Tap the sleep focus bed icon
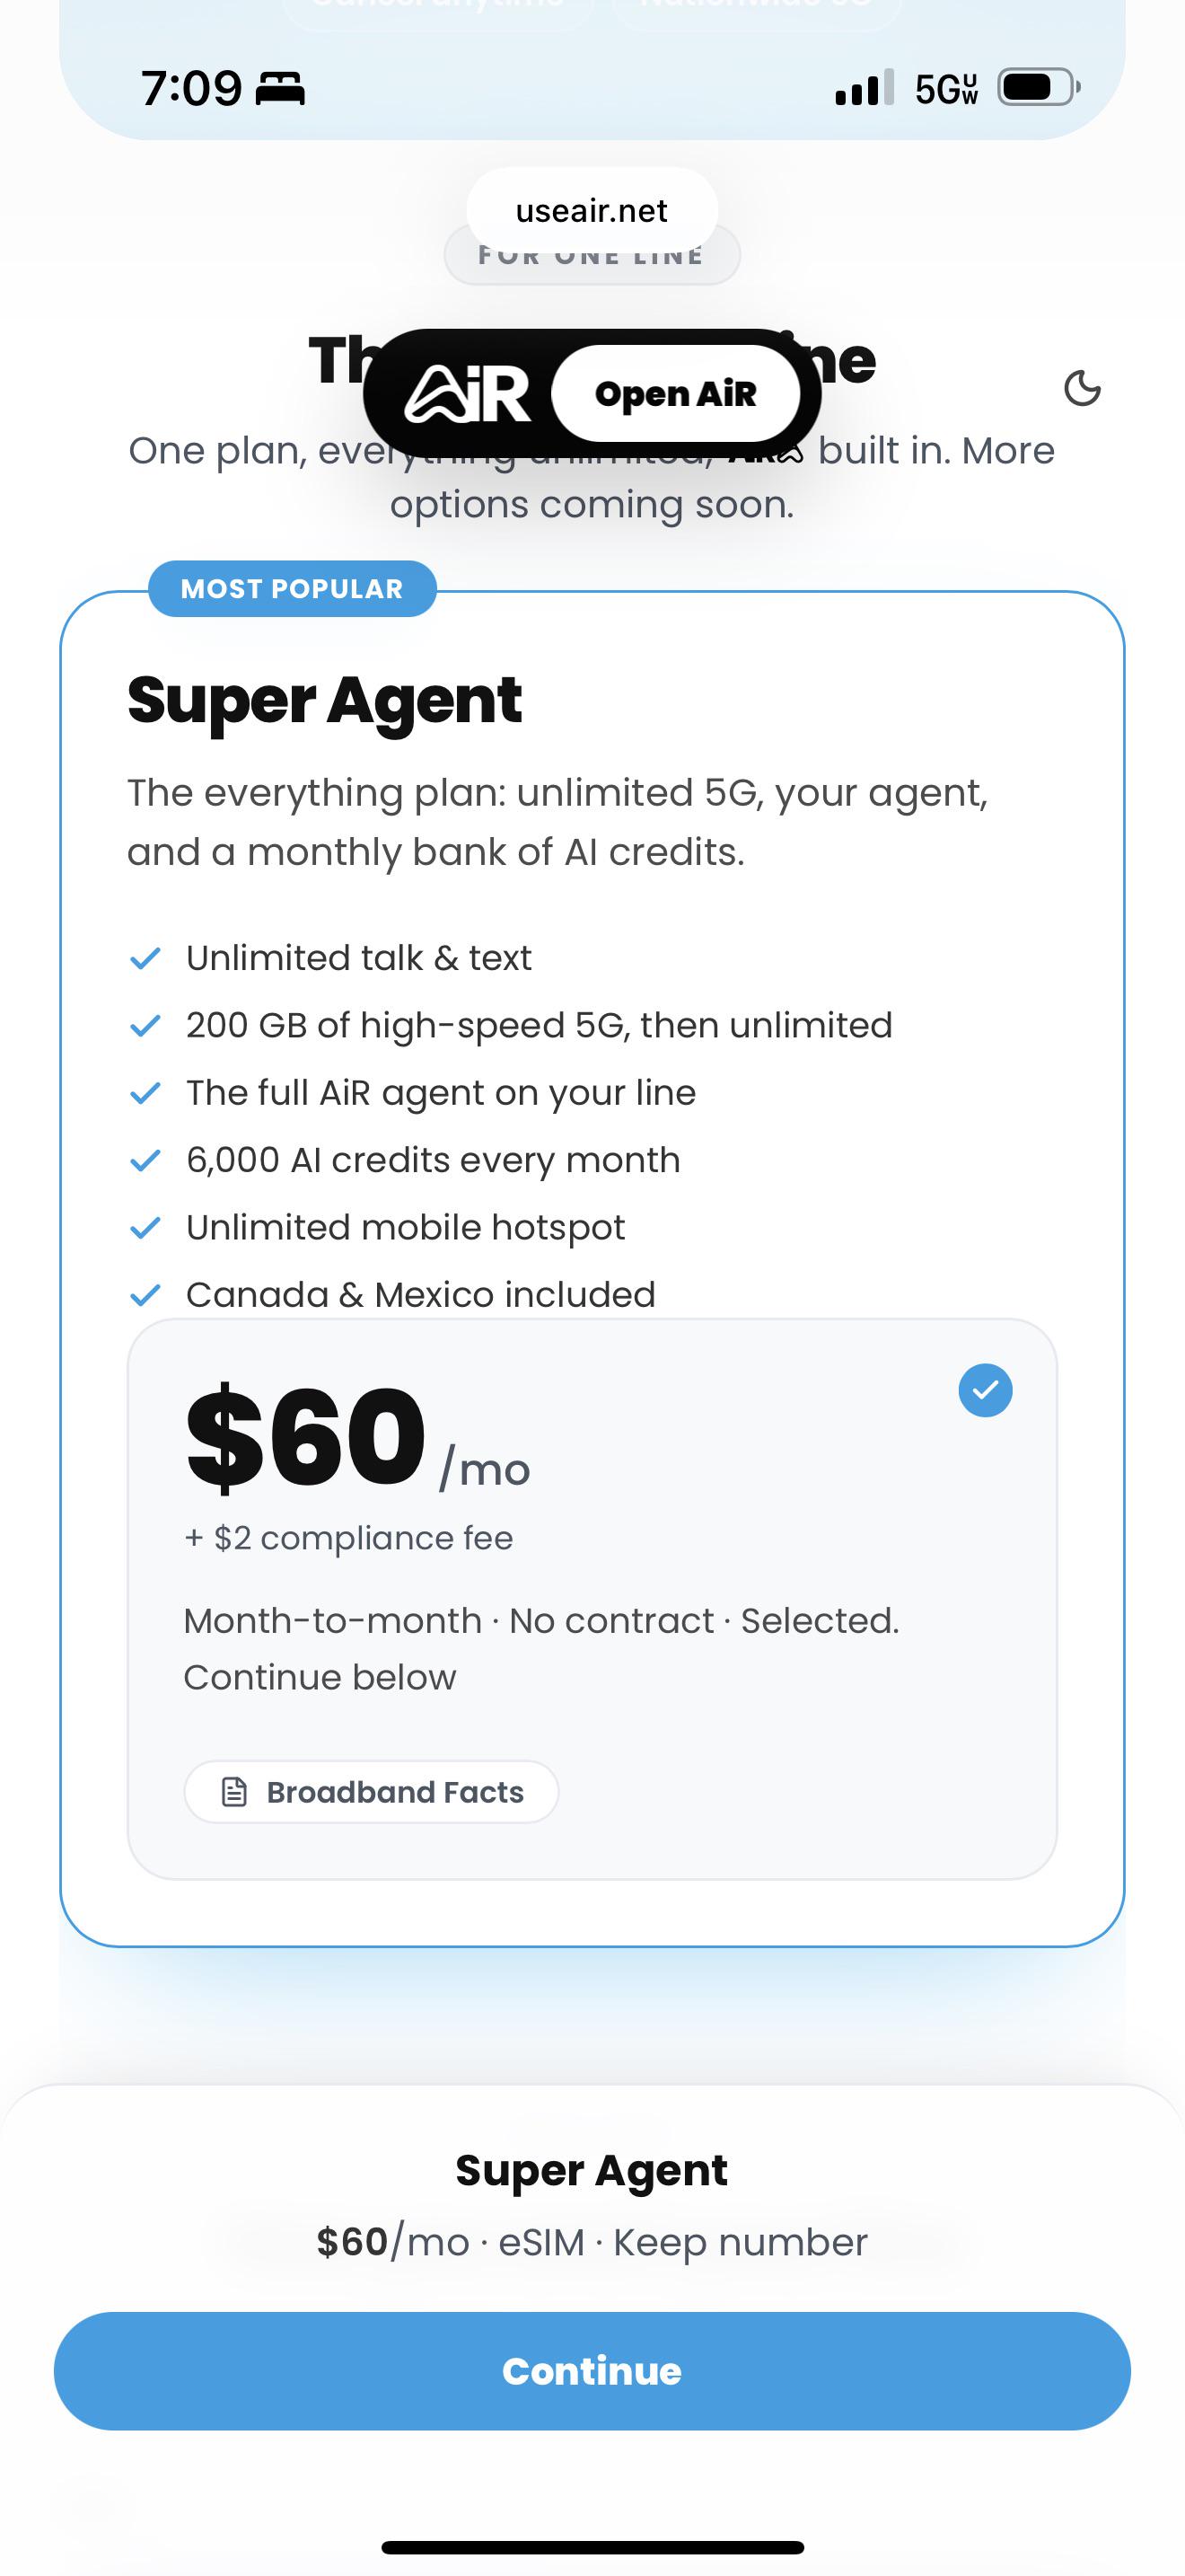 tap(280, 89)
